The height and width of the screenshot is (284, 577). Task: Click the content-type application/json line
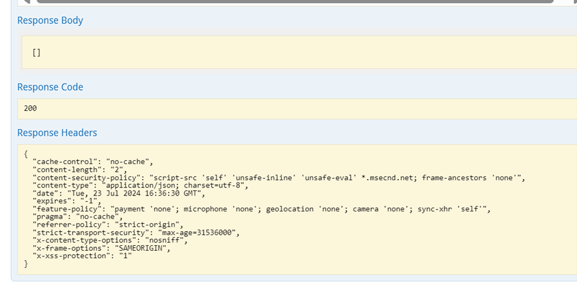(141, 186)
